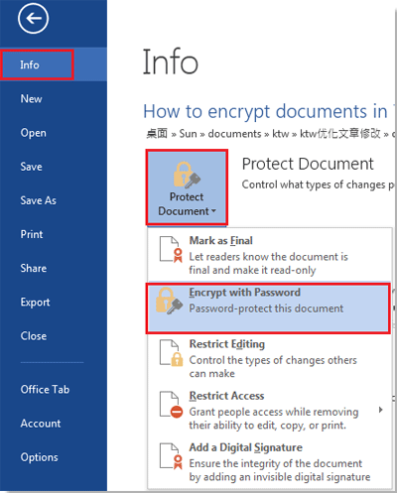The width and height of the screenshot is (397, 493).
Task: Click '桌面' in the file path
Action: tap(157, 134)
